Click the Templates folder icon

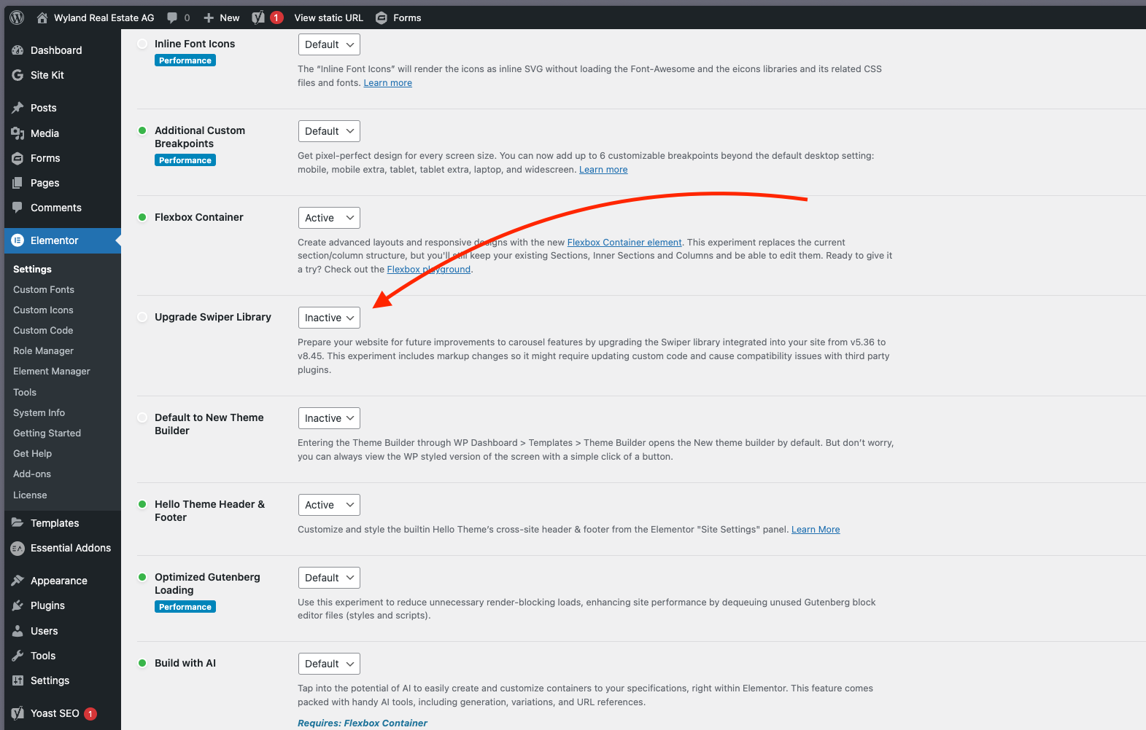[x=18, y=523]
